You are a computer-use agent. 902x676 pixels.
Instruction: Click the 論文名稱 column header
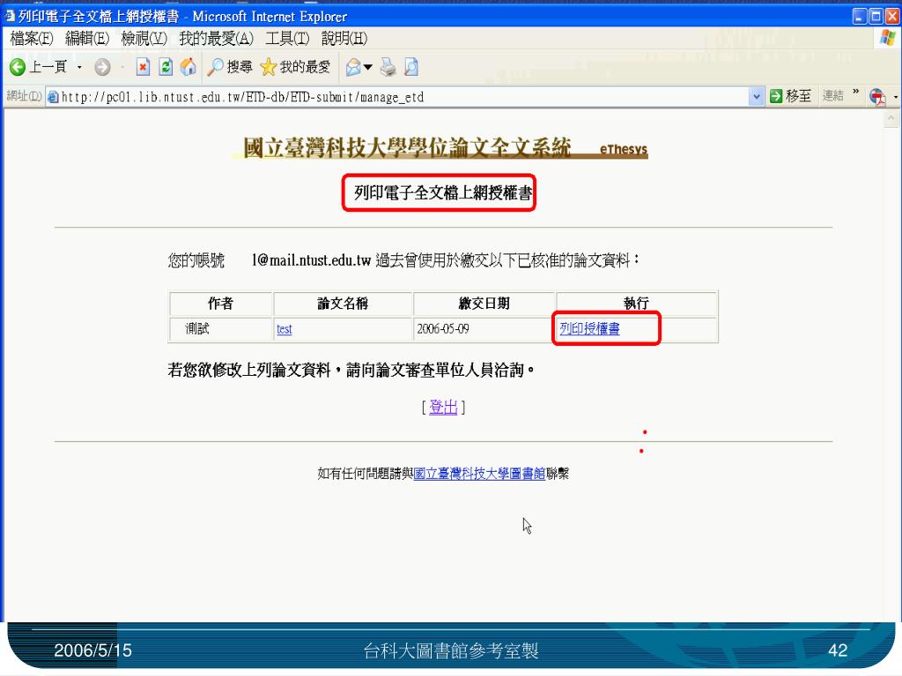(343, 304)
